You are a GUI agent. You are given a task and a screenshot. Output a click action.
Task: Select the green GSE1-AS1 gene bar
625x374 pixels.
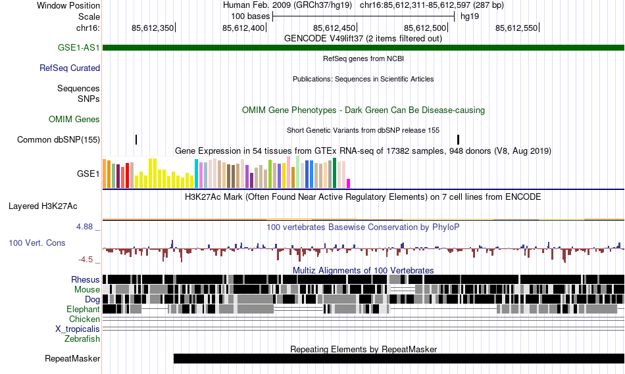363,48
